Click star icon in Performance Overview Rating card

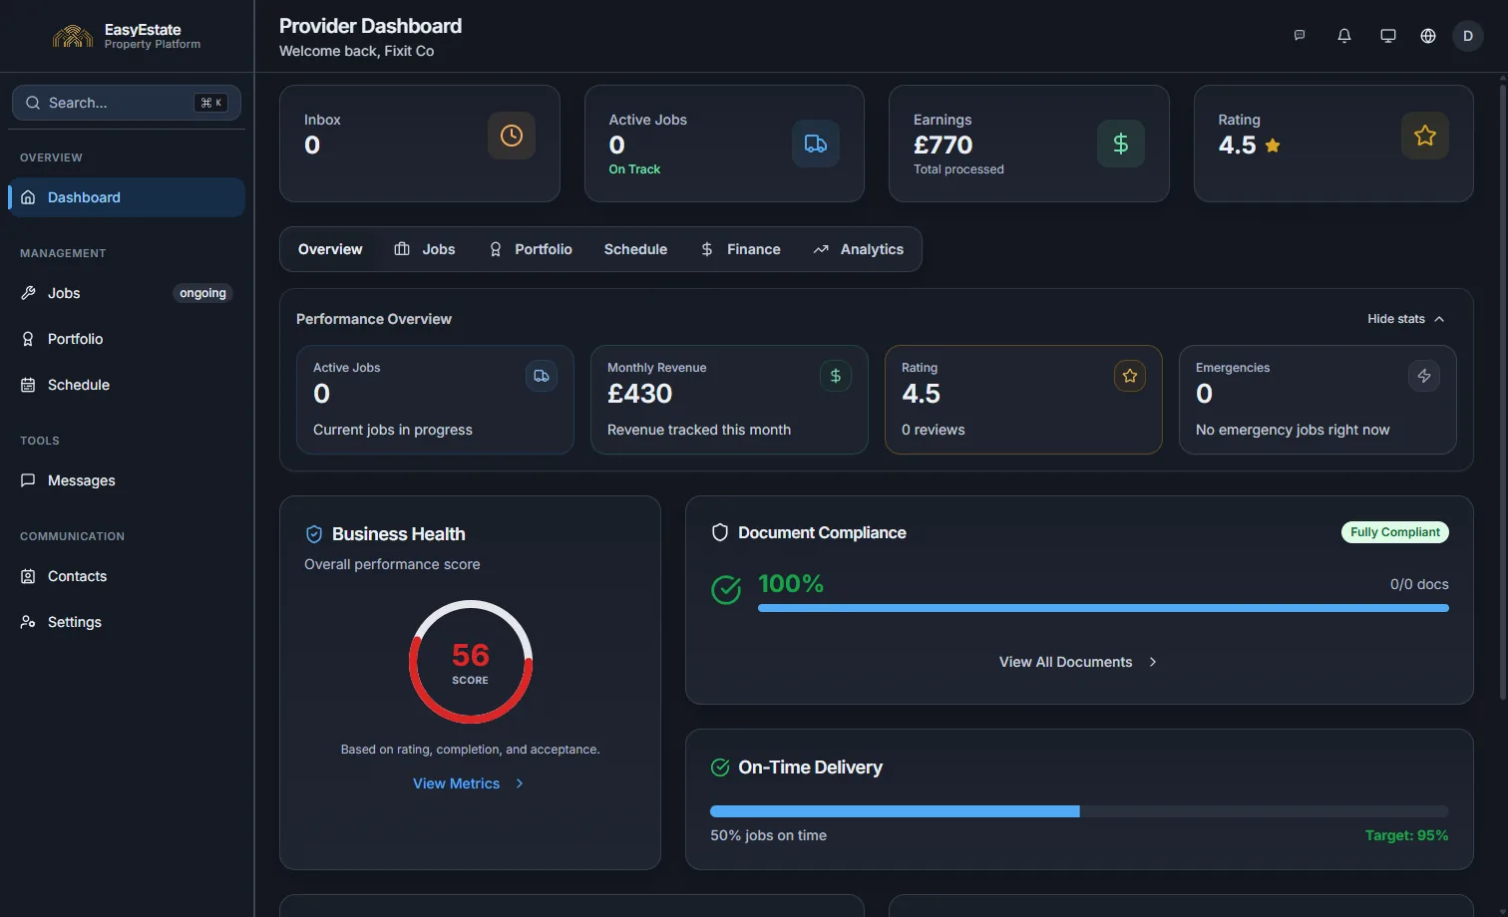(1130, 376)
